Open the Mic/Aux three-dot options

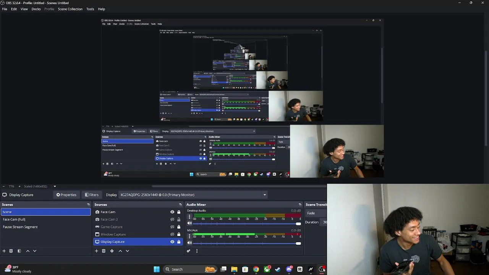click(x=189, y=236)
